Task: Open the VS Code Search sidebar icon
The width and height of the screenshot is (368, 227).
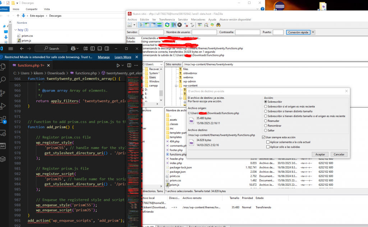Action: pos(3,79)
